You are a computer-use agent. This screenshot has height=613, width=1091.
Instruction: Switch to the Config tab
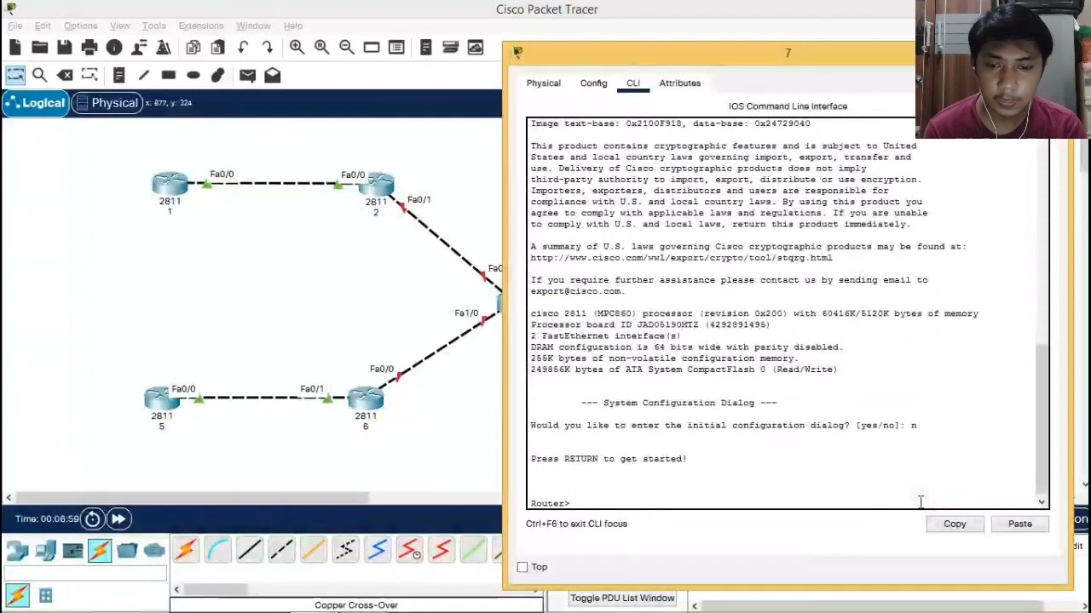594,83
